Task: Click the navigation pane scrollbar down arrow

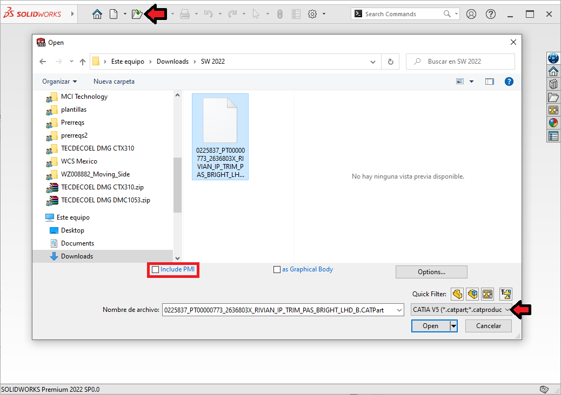Action: coord(177,258)
